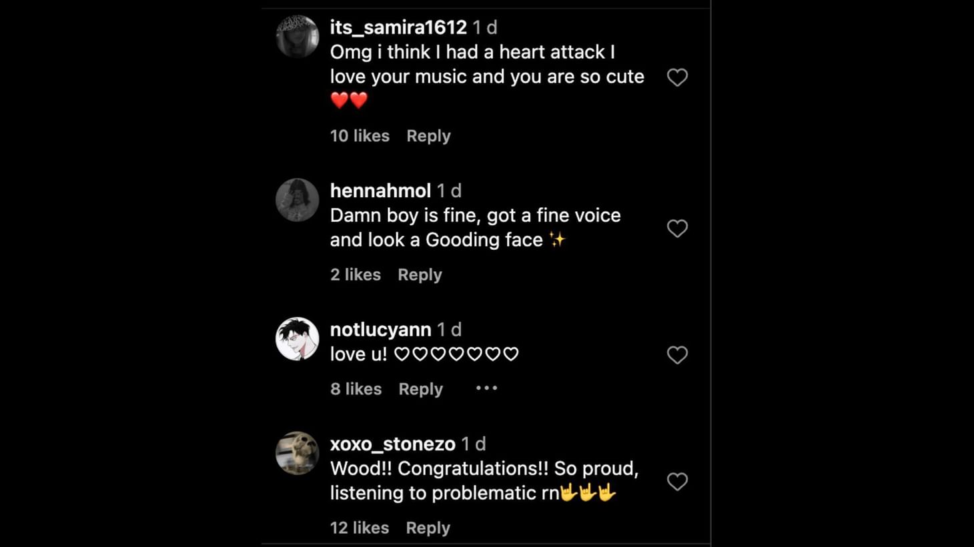Tap the heart icon on xoxo_stonezo's comment

pos(677,482)
